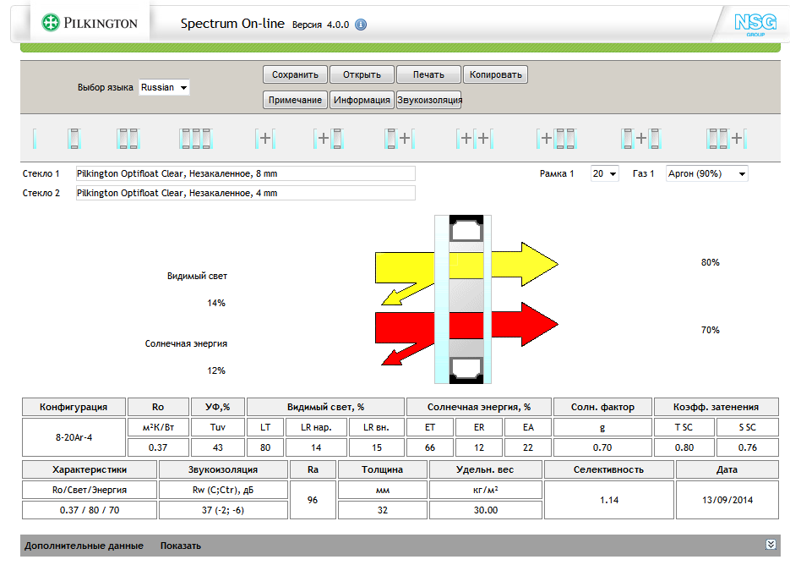
Task: Click the Печать button
Action: point(428,74)
